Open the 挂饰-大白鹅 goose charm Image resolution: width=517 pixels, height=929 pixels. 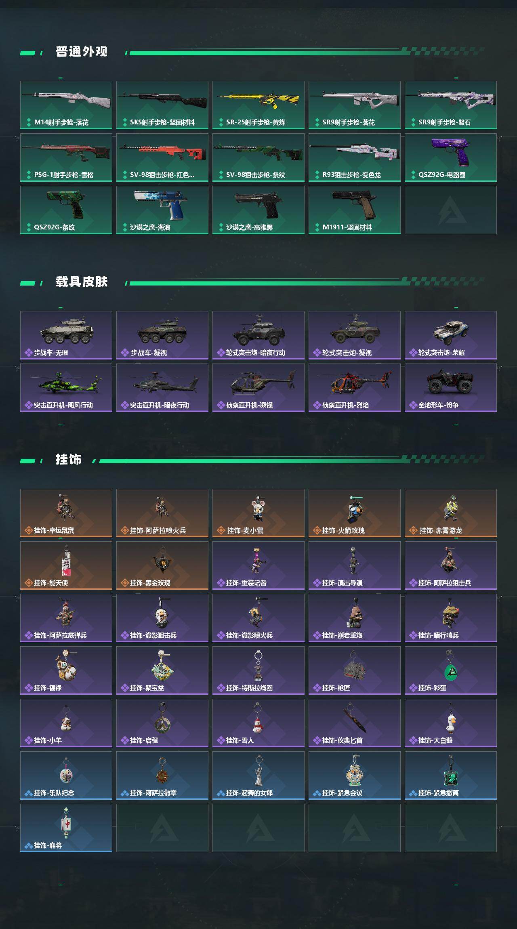[451, 723]
